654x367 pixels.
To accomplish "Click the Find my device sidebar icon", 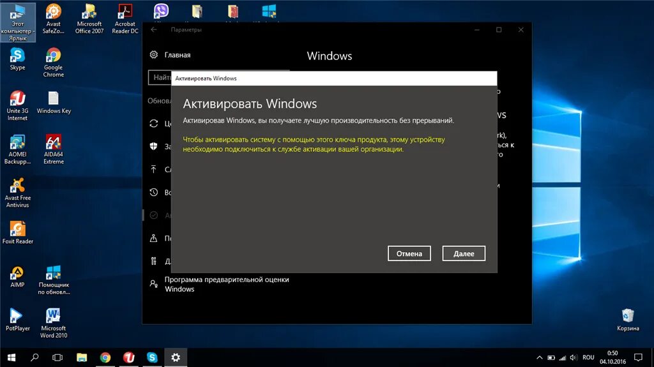I will (153, 238).
